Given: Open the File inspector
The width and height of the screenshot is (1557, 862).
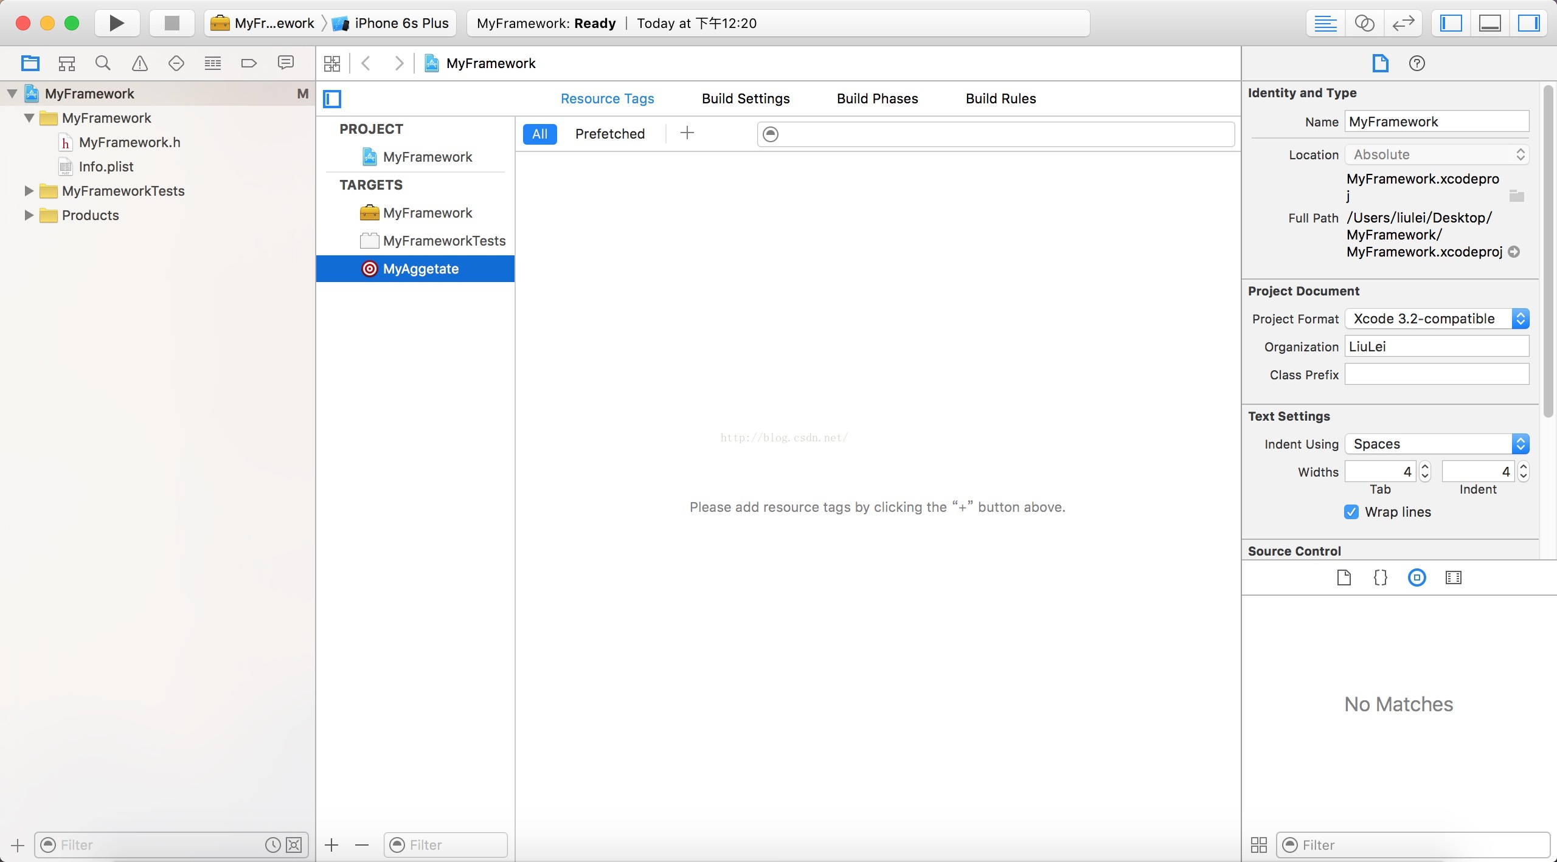Looking at the screenshot, I should [x=1380, y=63].
